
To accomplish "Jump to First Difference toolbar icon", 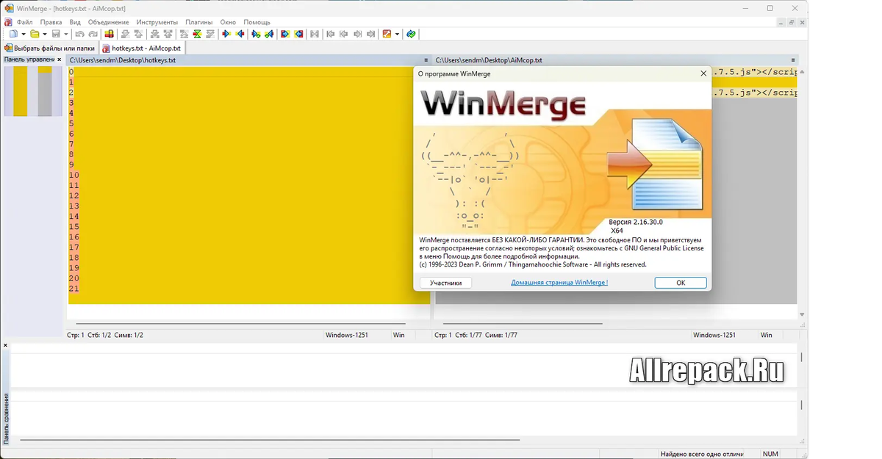I will [184, 34].
